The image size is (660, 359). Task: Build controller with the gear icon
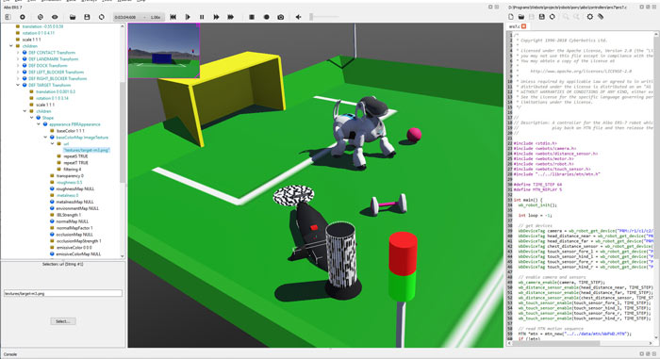point(589,17)
